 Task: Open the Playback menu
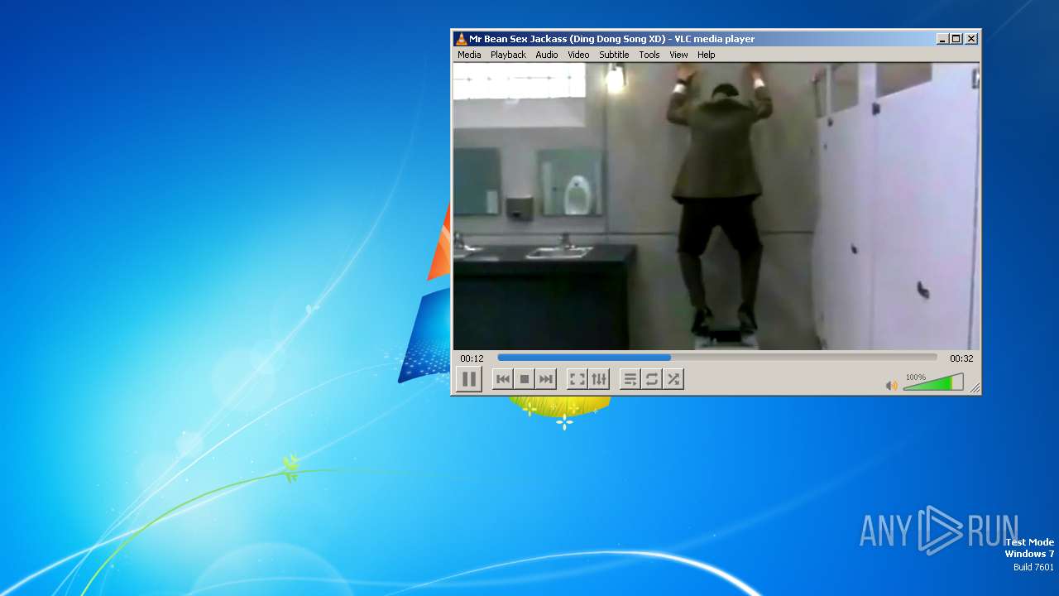coord(508,55)
